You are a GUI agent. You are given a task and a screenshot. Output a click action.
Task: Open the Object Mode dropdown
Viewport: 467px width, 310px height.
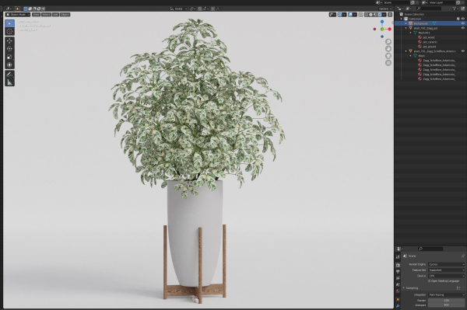pyautogui.click(x=18, y=15)
